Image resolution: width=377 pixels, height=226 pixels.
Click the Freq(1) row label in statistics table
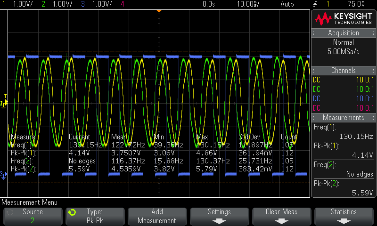[21, 145]
